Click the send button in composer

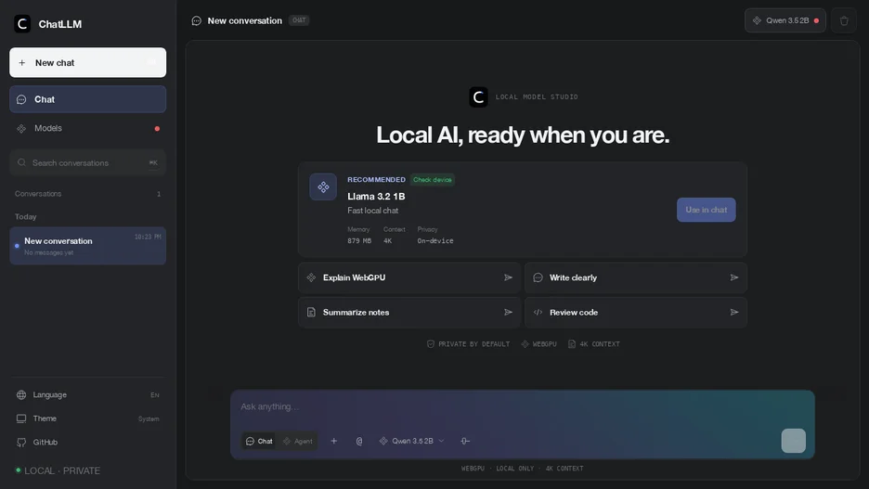pyautogui.click(x=794, y=441)
